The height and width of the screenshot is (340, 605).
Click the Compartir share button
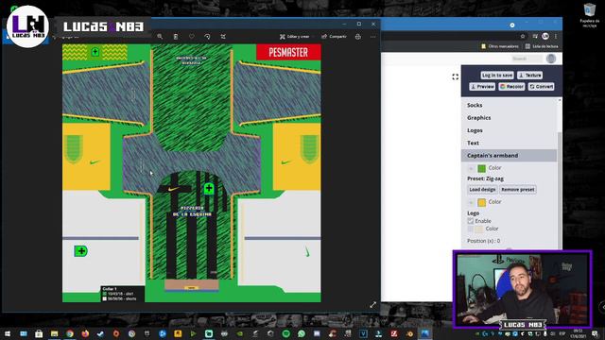pos(334,36)
